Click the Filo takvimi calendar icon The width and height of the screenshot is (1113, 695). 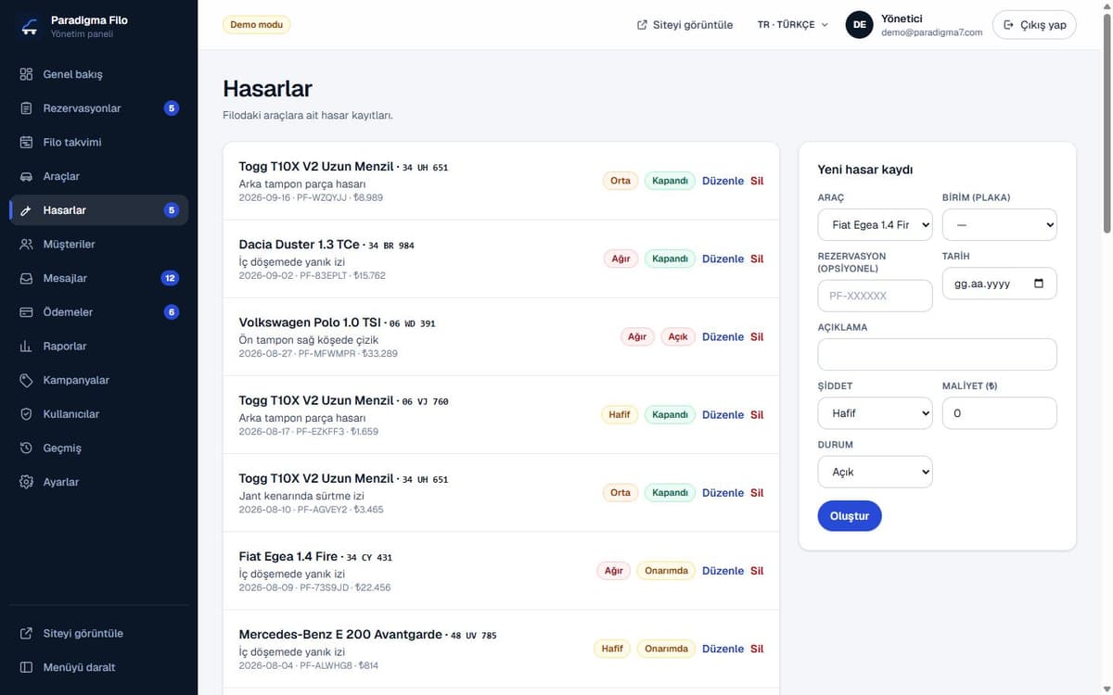[26, 143]
